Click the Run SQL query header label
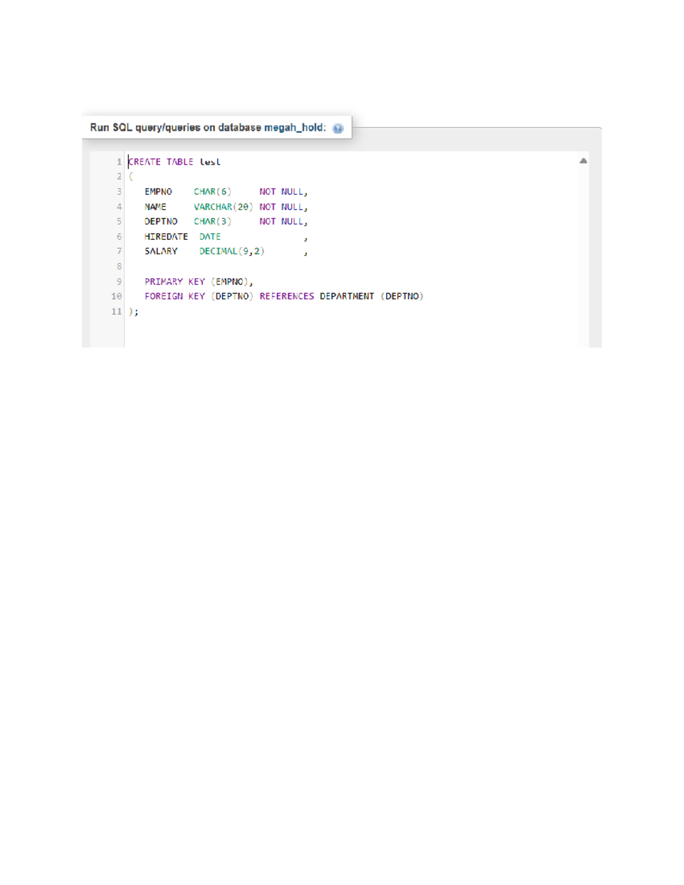 coord(176,128)
